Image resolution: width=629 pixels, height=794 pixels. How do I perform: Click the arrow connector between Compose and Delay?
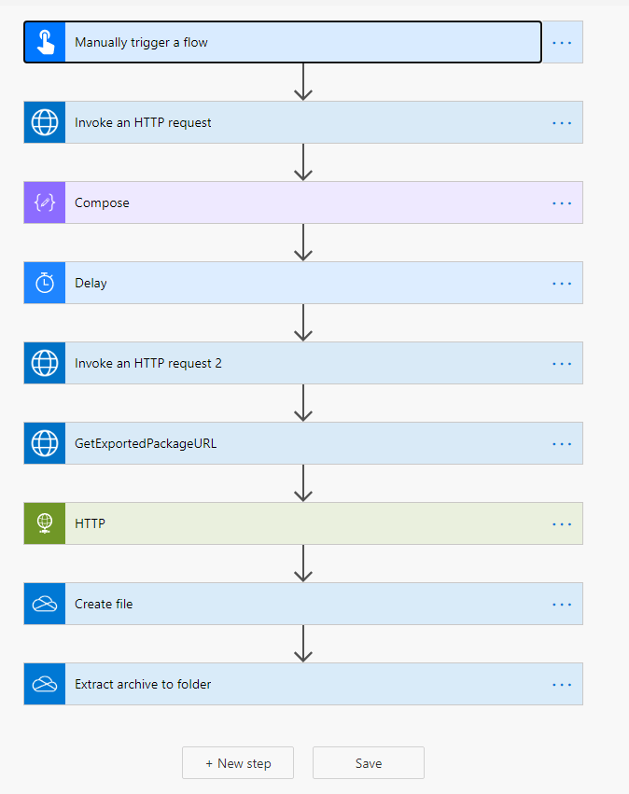click(303, 243)
